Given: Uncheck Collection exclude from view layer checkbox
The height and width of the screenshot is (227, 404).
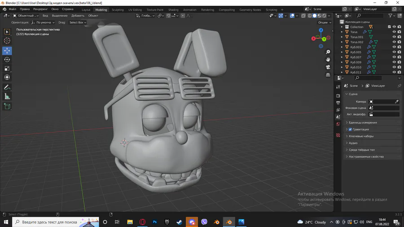Looking at the screenshot, I should (x=389, y=27).
